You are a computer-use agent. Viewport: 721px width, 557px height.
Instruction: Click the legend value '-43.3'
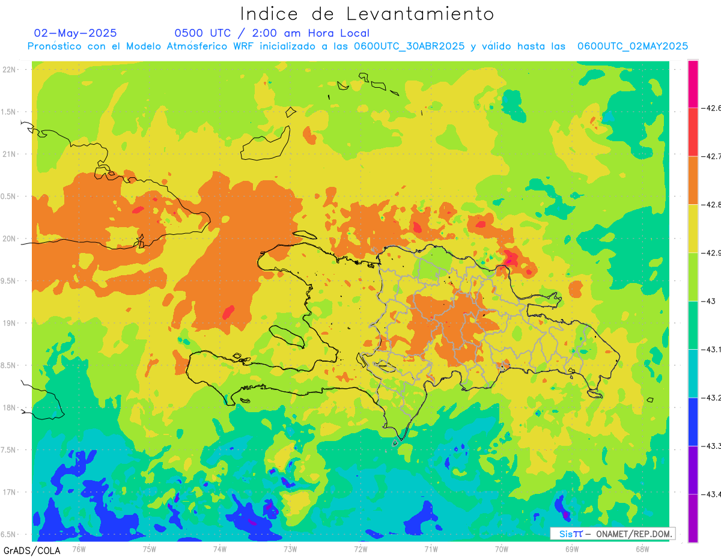pos(712,446)
